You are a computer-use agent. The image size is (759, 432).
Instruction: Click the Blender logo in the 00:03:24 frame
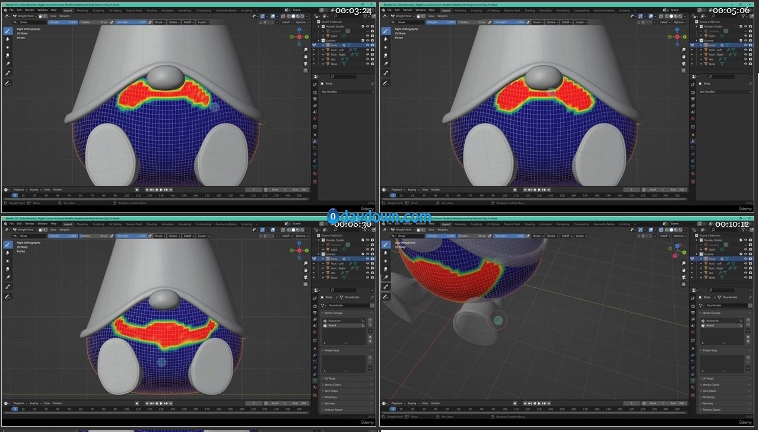pos(5,10)
